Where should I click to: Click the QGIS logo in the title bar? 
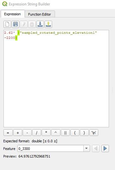tap(5, 4)
